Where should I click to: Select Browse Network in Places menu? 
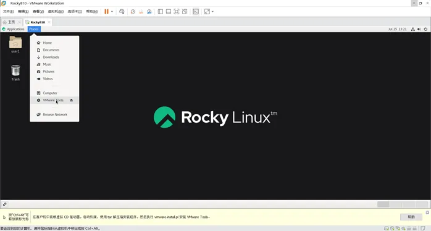54,114
